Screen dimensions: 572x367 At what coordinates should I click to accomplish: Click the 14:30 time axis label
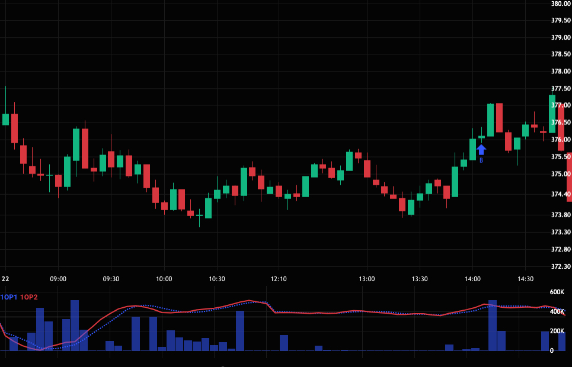click(525, 279)
